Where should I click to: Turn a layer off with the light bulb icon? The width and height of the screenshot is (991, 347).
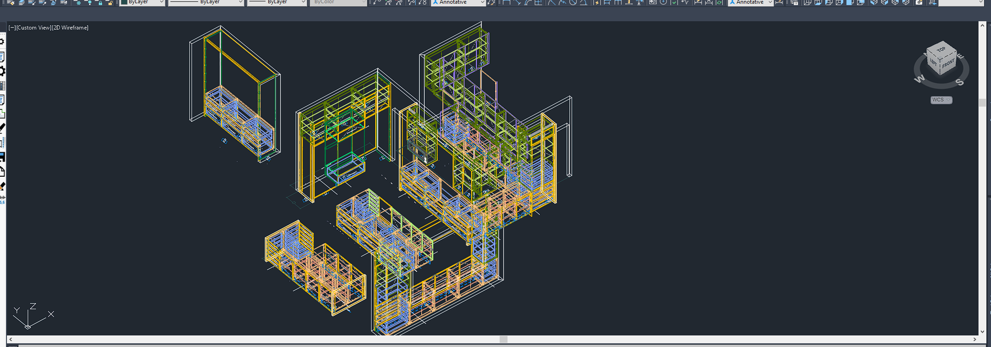pos(89,2)
